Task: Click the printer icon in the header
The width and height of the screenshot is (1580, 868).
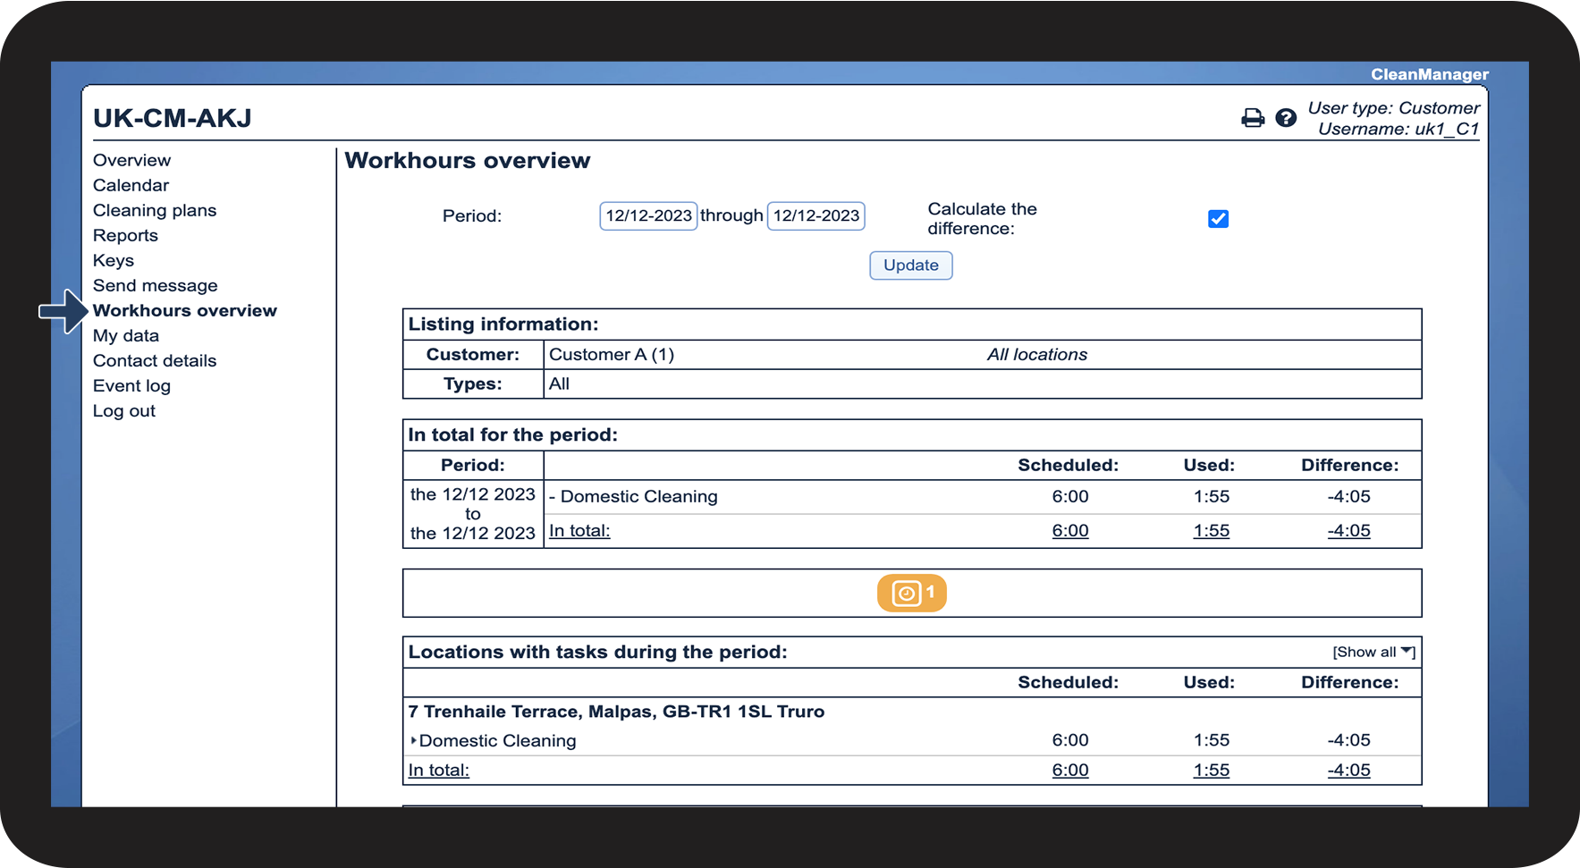Action: click(1253, 118)
